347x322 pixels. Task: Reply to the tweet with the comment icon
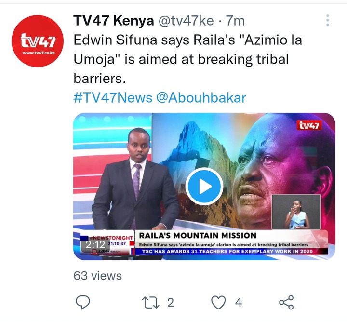coord(83,302)
